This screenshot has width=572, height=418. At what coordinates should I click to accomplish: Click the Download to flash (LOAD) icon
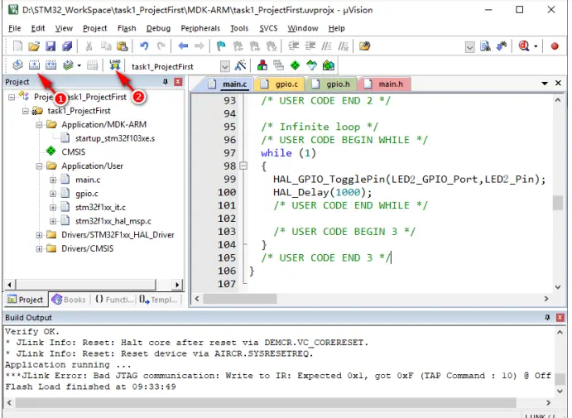(x=114, y=65)
